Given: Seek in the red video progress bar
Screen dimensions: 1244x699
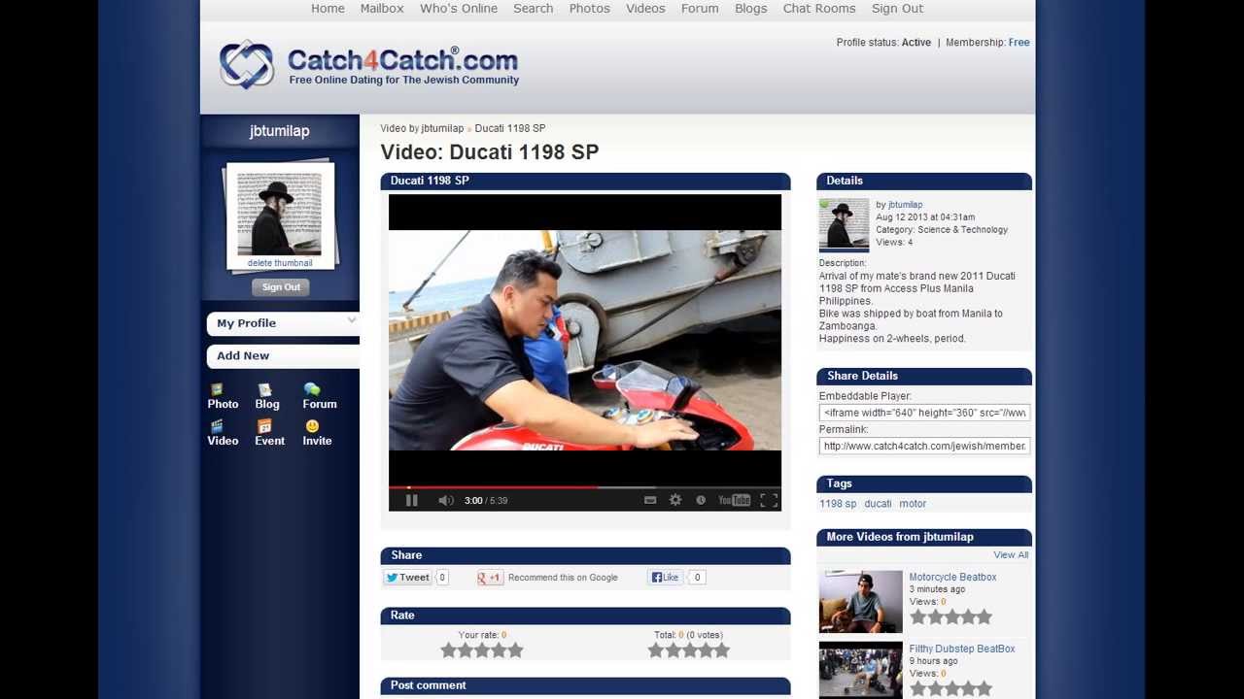Looking at the screenshot, I should tap(585, 487).
